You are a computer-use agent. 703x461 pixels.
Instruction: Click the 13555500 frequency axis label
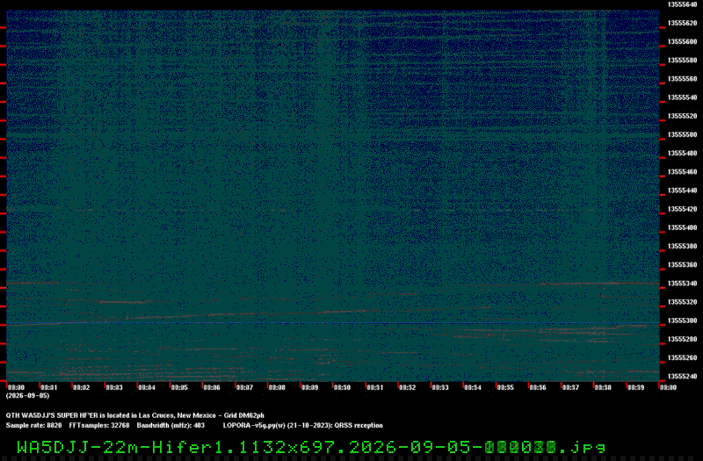tap(682, 134)
